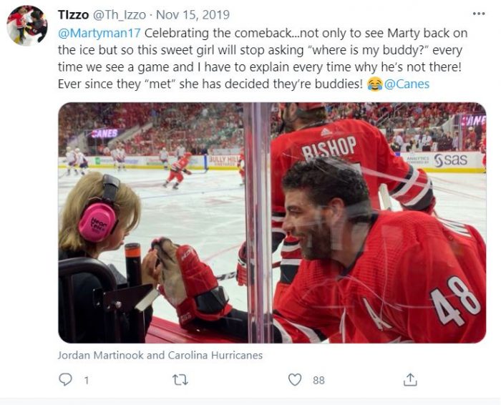
Task: Open the three-dot more options menu
Action: click(x=479, y=14)
